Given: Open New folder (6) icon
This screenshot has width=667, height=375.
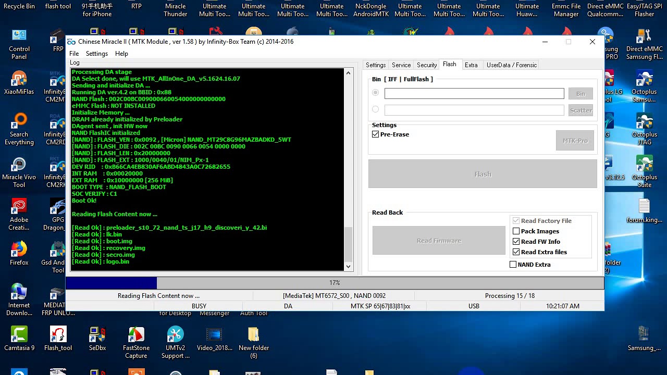Looking at the screenshot, I should [254, 343].
